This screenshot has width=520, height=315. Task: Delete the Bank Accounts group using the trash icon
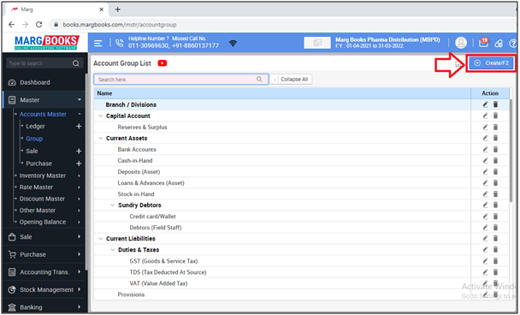495,149
